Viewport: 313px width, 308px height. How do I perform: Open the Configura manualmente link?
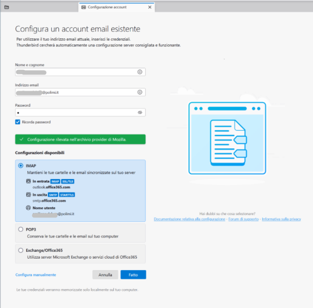click(36, 275)
